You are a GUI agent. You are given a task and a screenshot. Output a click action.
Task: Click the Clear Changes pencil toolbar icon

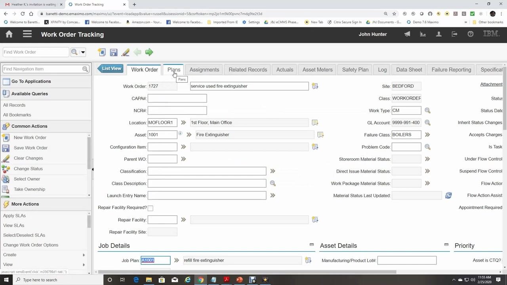point(126,52)
